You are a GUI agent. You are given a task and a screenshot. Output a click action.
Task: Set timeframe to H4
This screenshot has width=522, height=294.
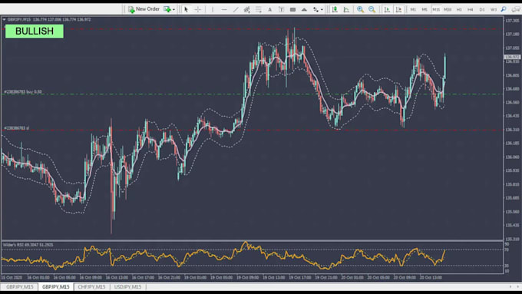coord(470,10)
